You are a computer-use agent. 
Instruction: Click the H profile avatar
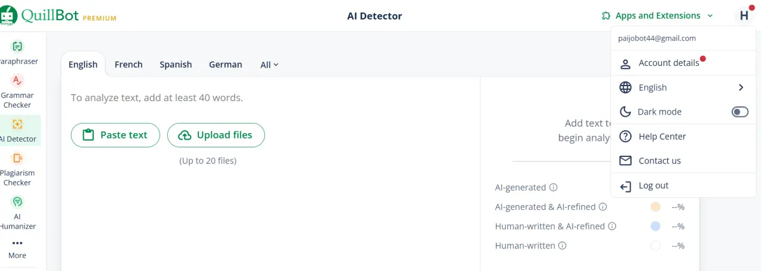pos(744,15)
